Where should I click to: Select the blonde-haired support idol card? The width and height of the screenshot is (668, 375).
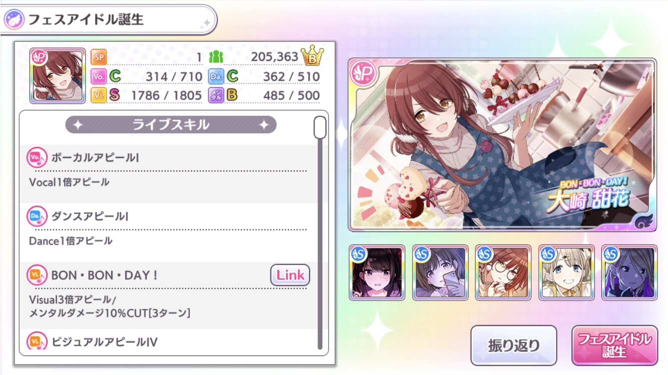(566, 272)
